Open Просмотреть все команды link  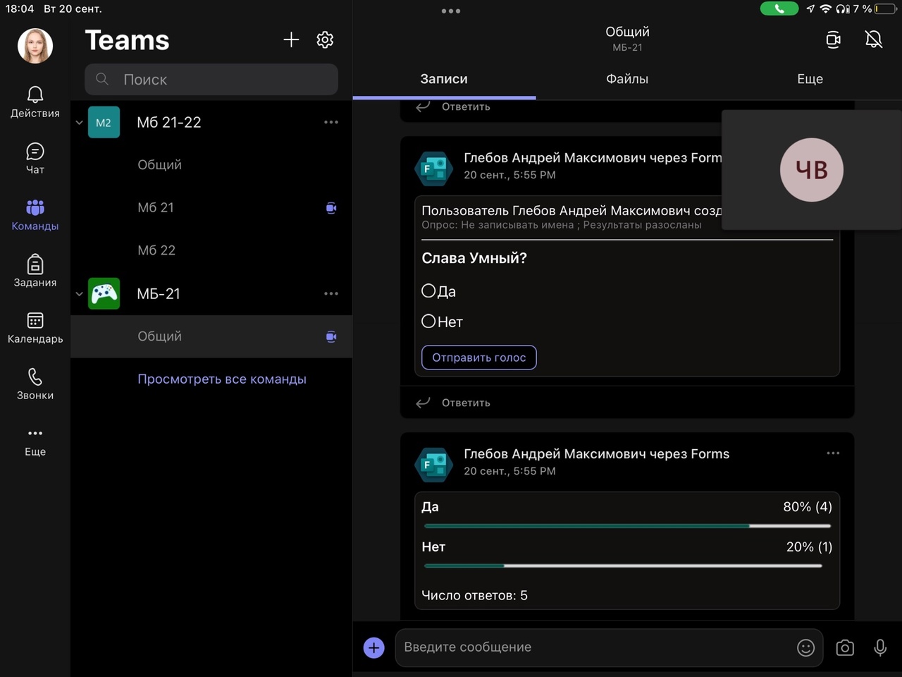point(222,379)
